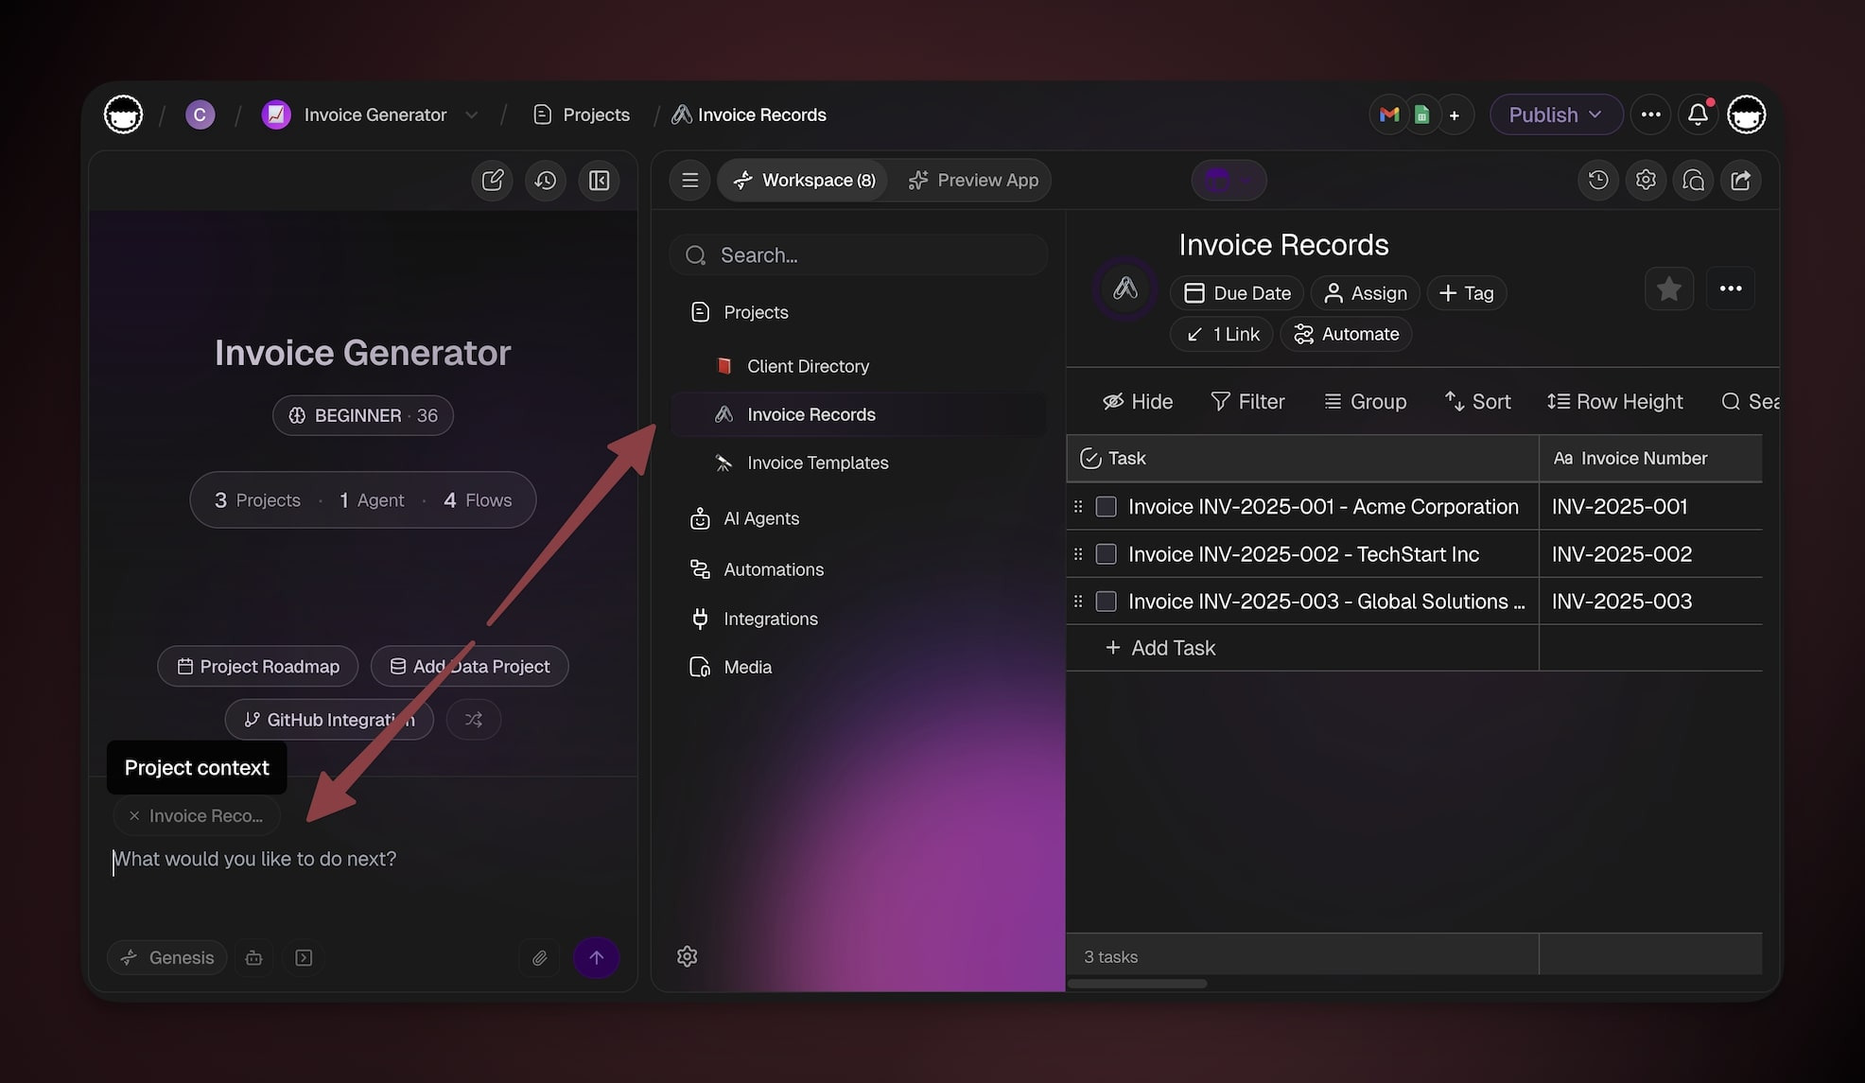
Task: Collapse the left chat panel icon
Action: click(600, 181)
